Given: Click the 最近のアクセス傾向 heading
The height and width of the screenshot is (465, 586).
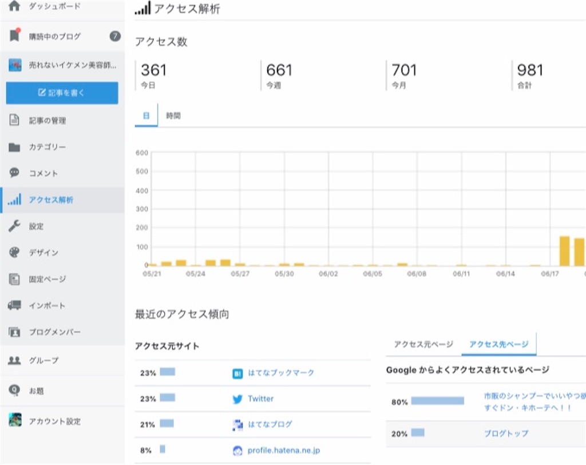Looking at the screenshot, I should pyautogui.click(x=182, y=314).
